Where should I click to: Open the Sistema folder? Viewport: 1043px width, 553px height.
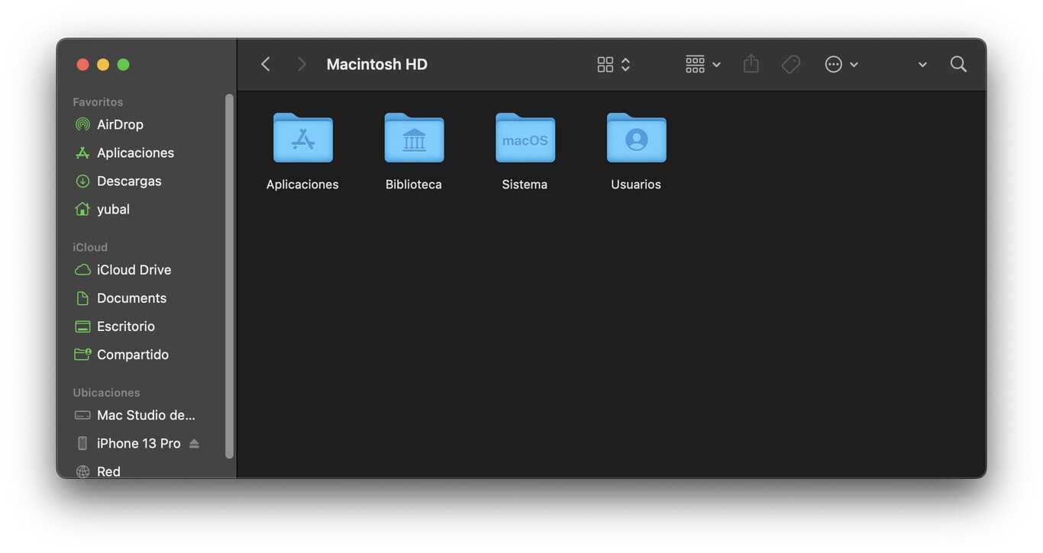(x=525, y=139)
